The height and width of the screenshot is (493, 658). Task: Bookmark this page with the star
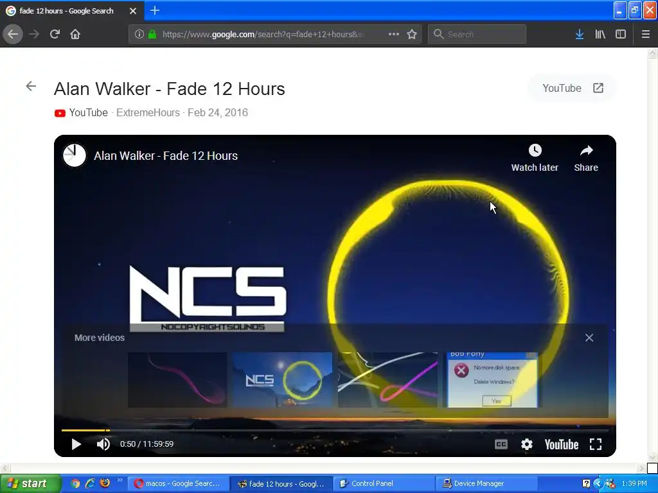pyautogui.click(x=412, y=34)
